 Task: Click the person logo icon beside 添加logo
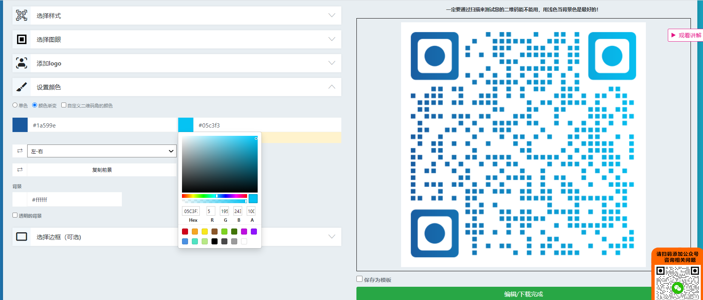[x=22, y=63]
